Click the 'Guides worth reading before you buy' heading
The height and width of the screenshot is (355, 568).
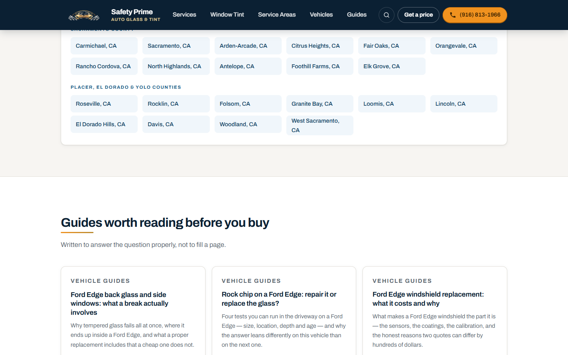coord(165,222)
